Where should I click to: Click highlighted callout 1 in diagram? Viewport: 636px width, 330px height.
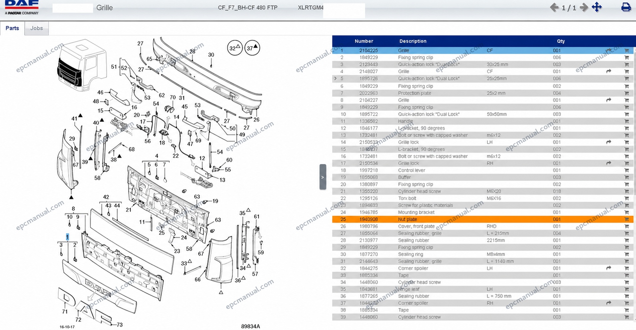tap(68, 237)
